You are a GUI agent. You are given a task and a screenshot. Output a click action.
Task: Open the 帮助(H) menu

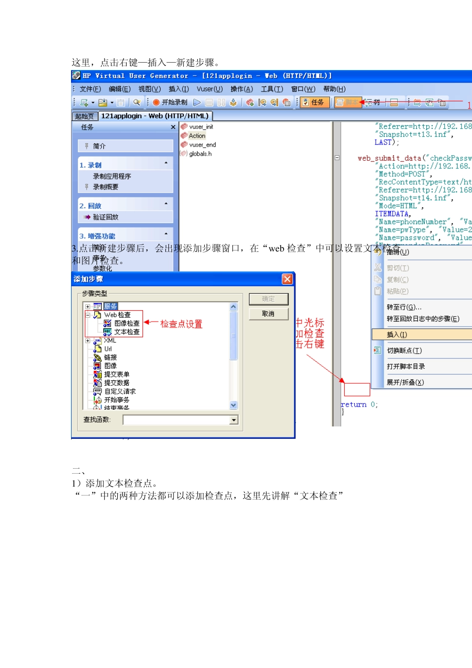334,89
